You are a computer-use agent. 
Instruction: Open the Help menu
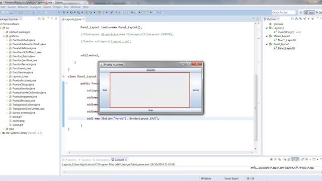click(86, 7)
